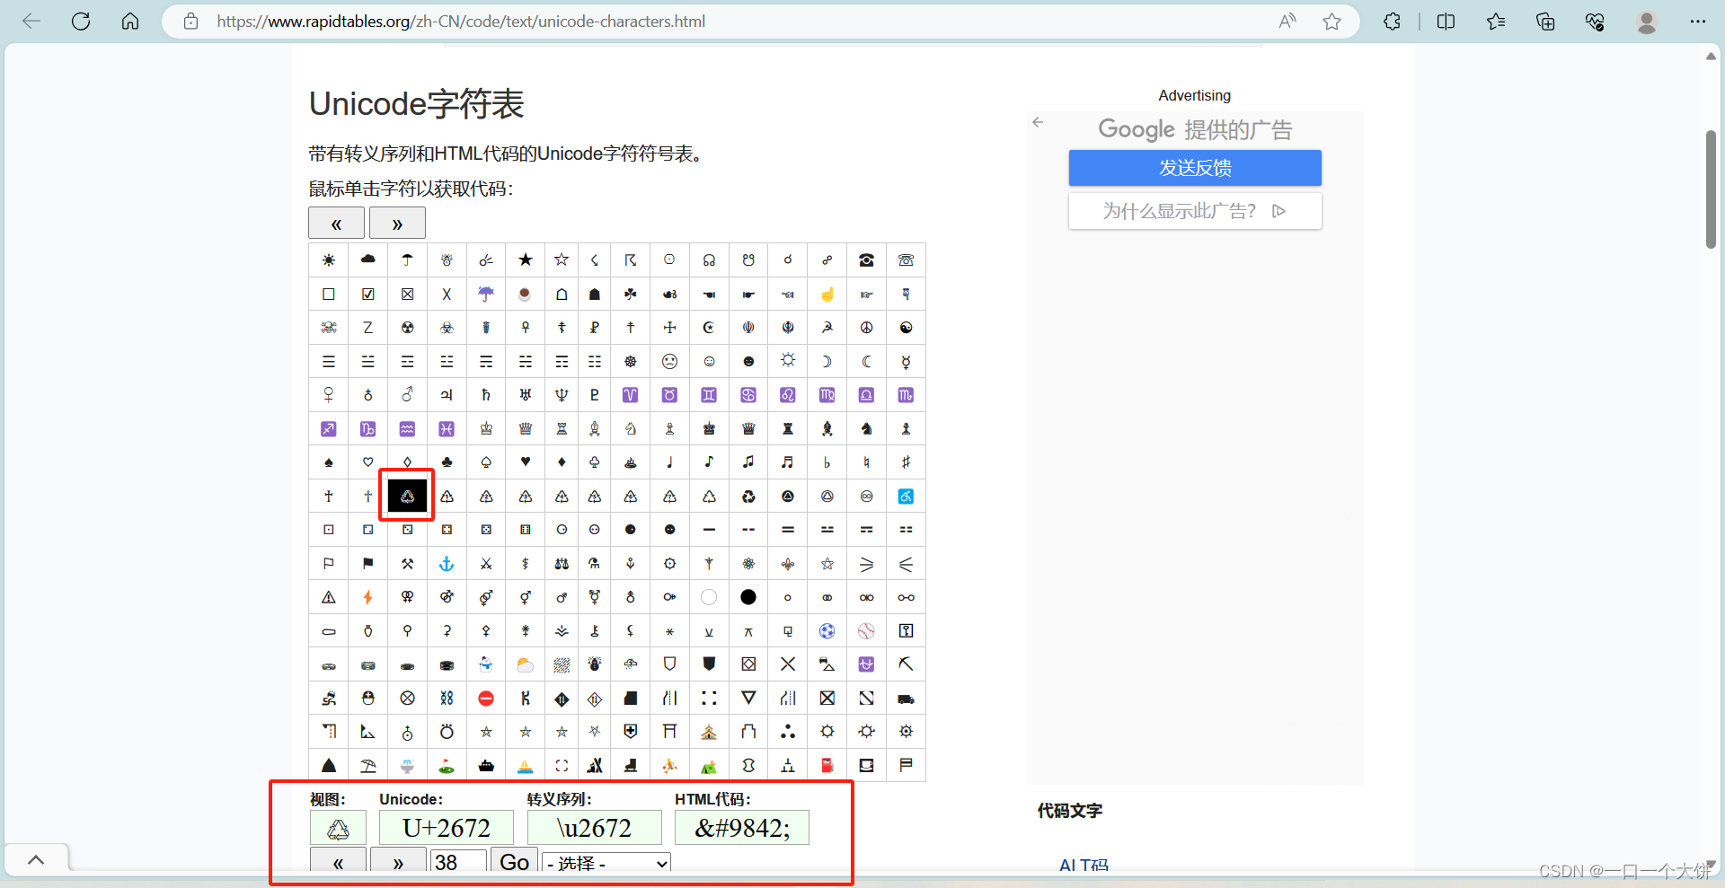
Task: Choose the peace symbol character
Action: [866, 328]
